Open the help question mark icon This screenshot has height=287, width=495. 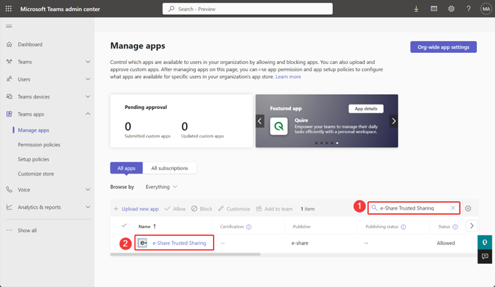469,9
